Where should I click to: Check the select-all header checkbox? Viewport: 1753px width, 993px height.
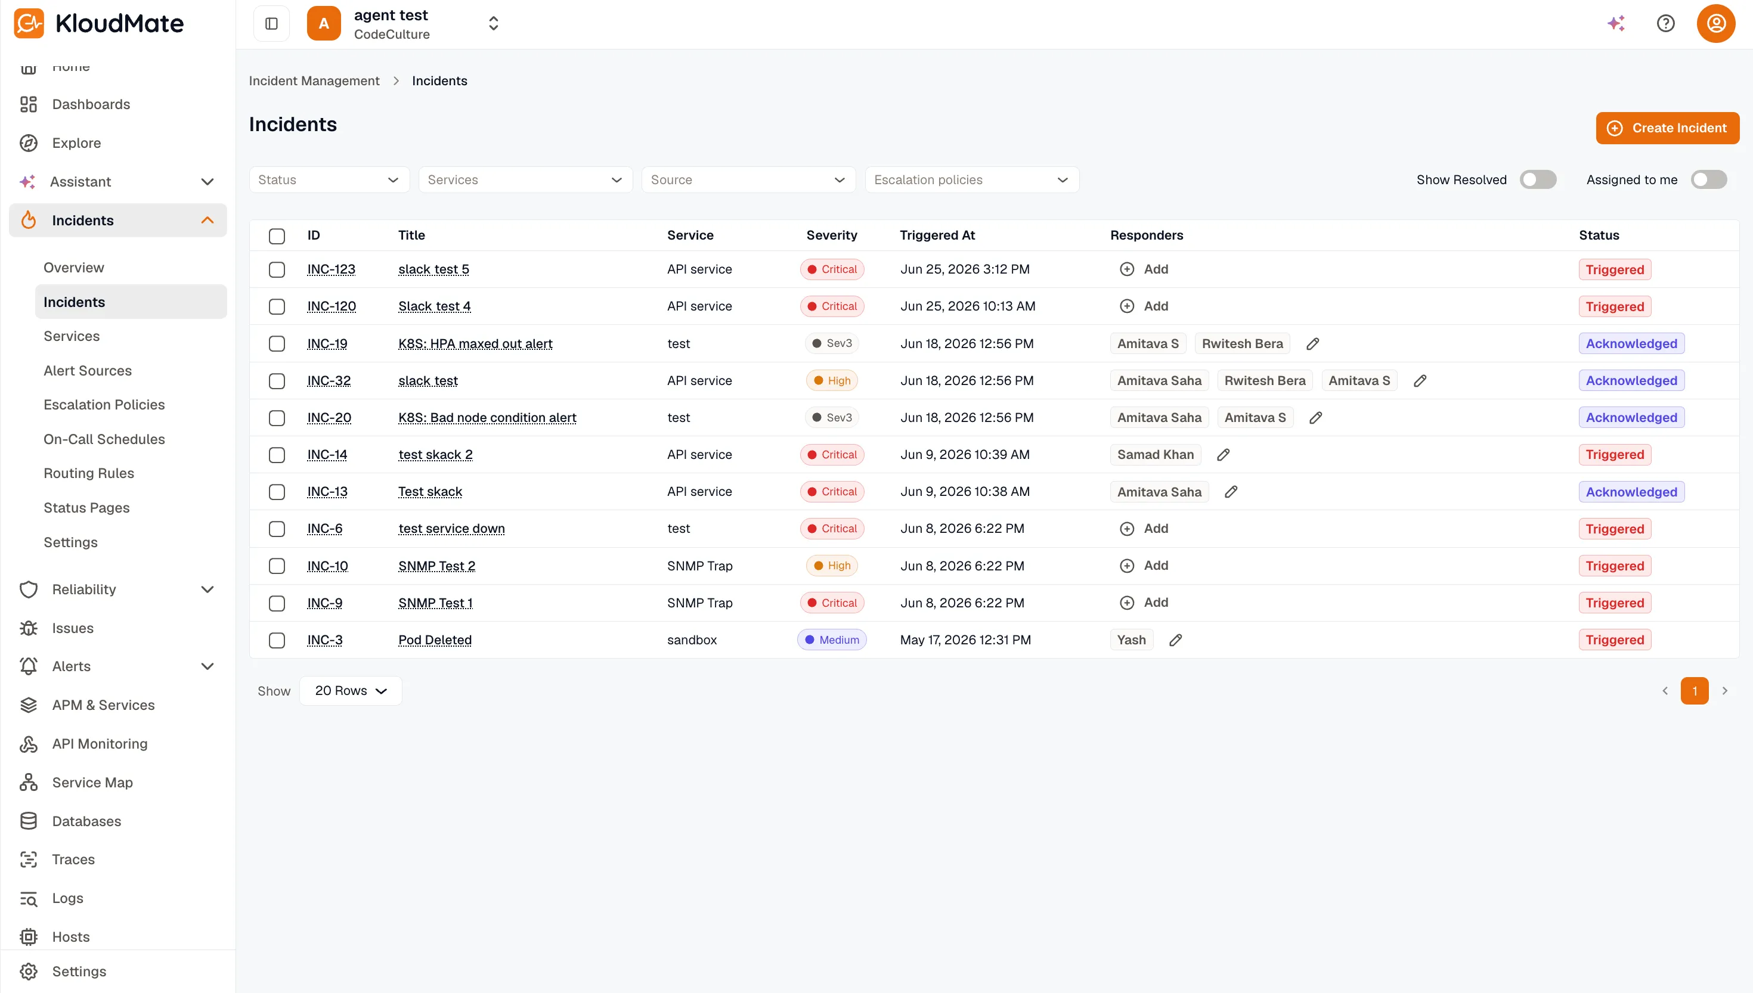point(277,236)
